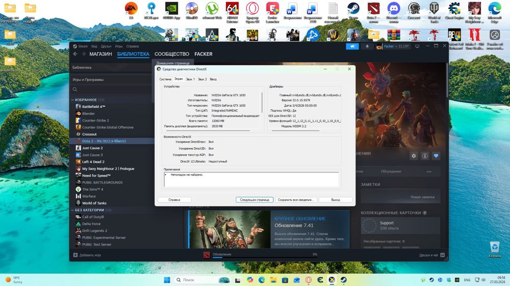
Task: Click the Steam announcements megaphone icon
Action: click(x=352, y=46)
